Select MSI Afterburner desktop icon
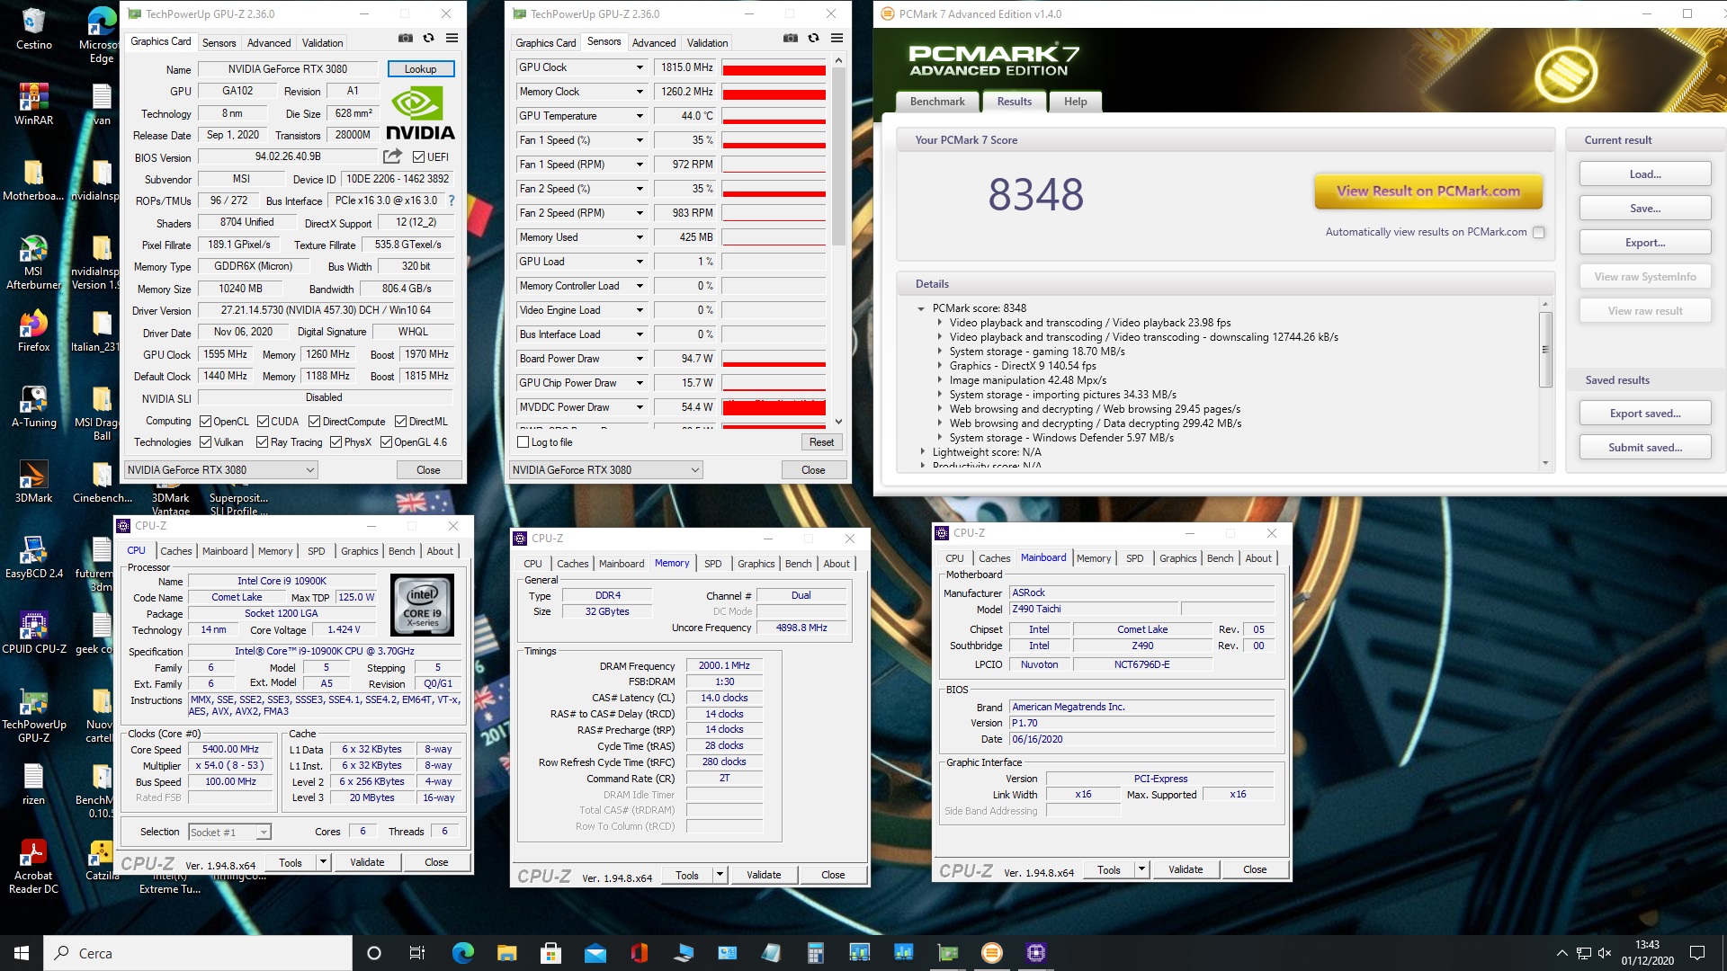 pyautogui.click(x=33, y=263)
